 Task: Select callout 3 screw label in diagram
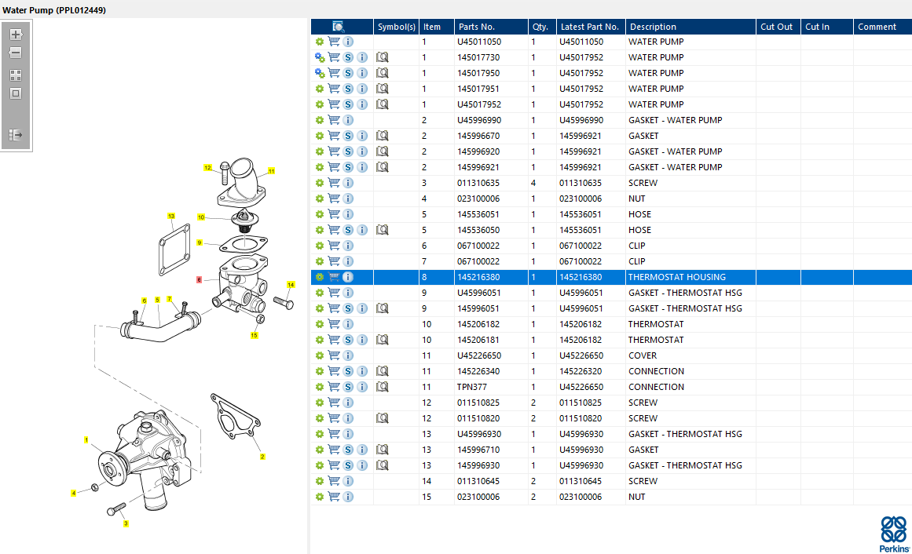point(126,523)
